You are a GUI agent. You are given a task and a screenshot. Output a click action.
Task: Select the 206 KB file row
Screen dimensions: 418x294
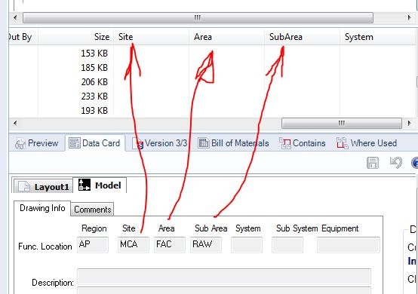coord(212,81)
